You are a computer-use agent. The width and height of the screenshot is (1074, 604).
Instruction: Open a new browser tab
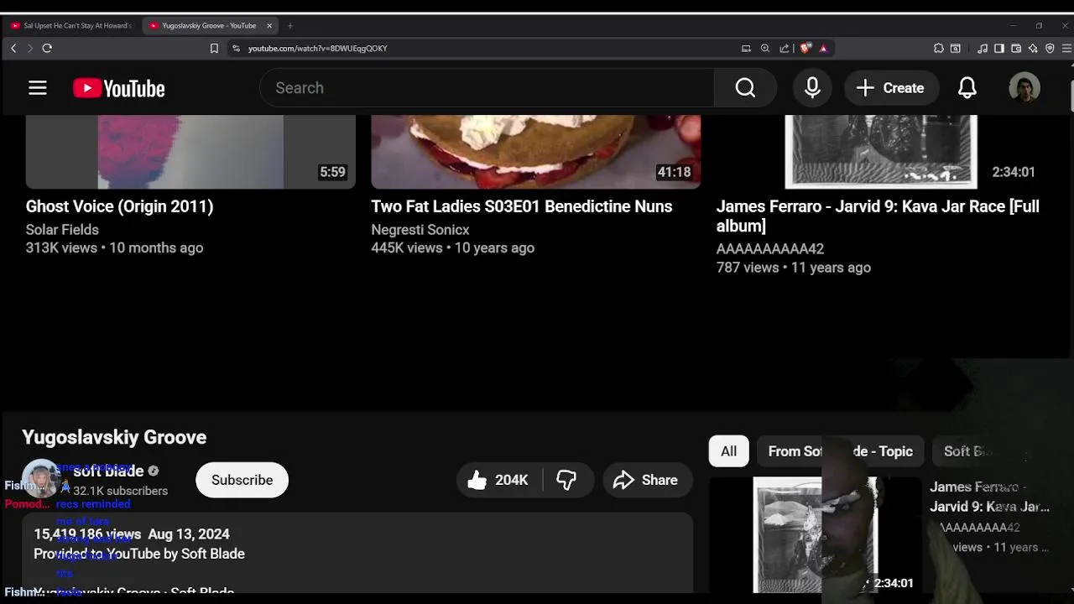tap(290, 26)
